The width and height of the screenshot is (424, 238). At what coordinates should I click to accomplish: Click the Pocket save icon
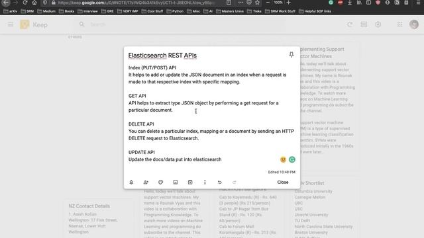point(249,3)
